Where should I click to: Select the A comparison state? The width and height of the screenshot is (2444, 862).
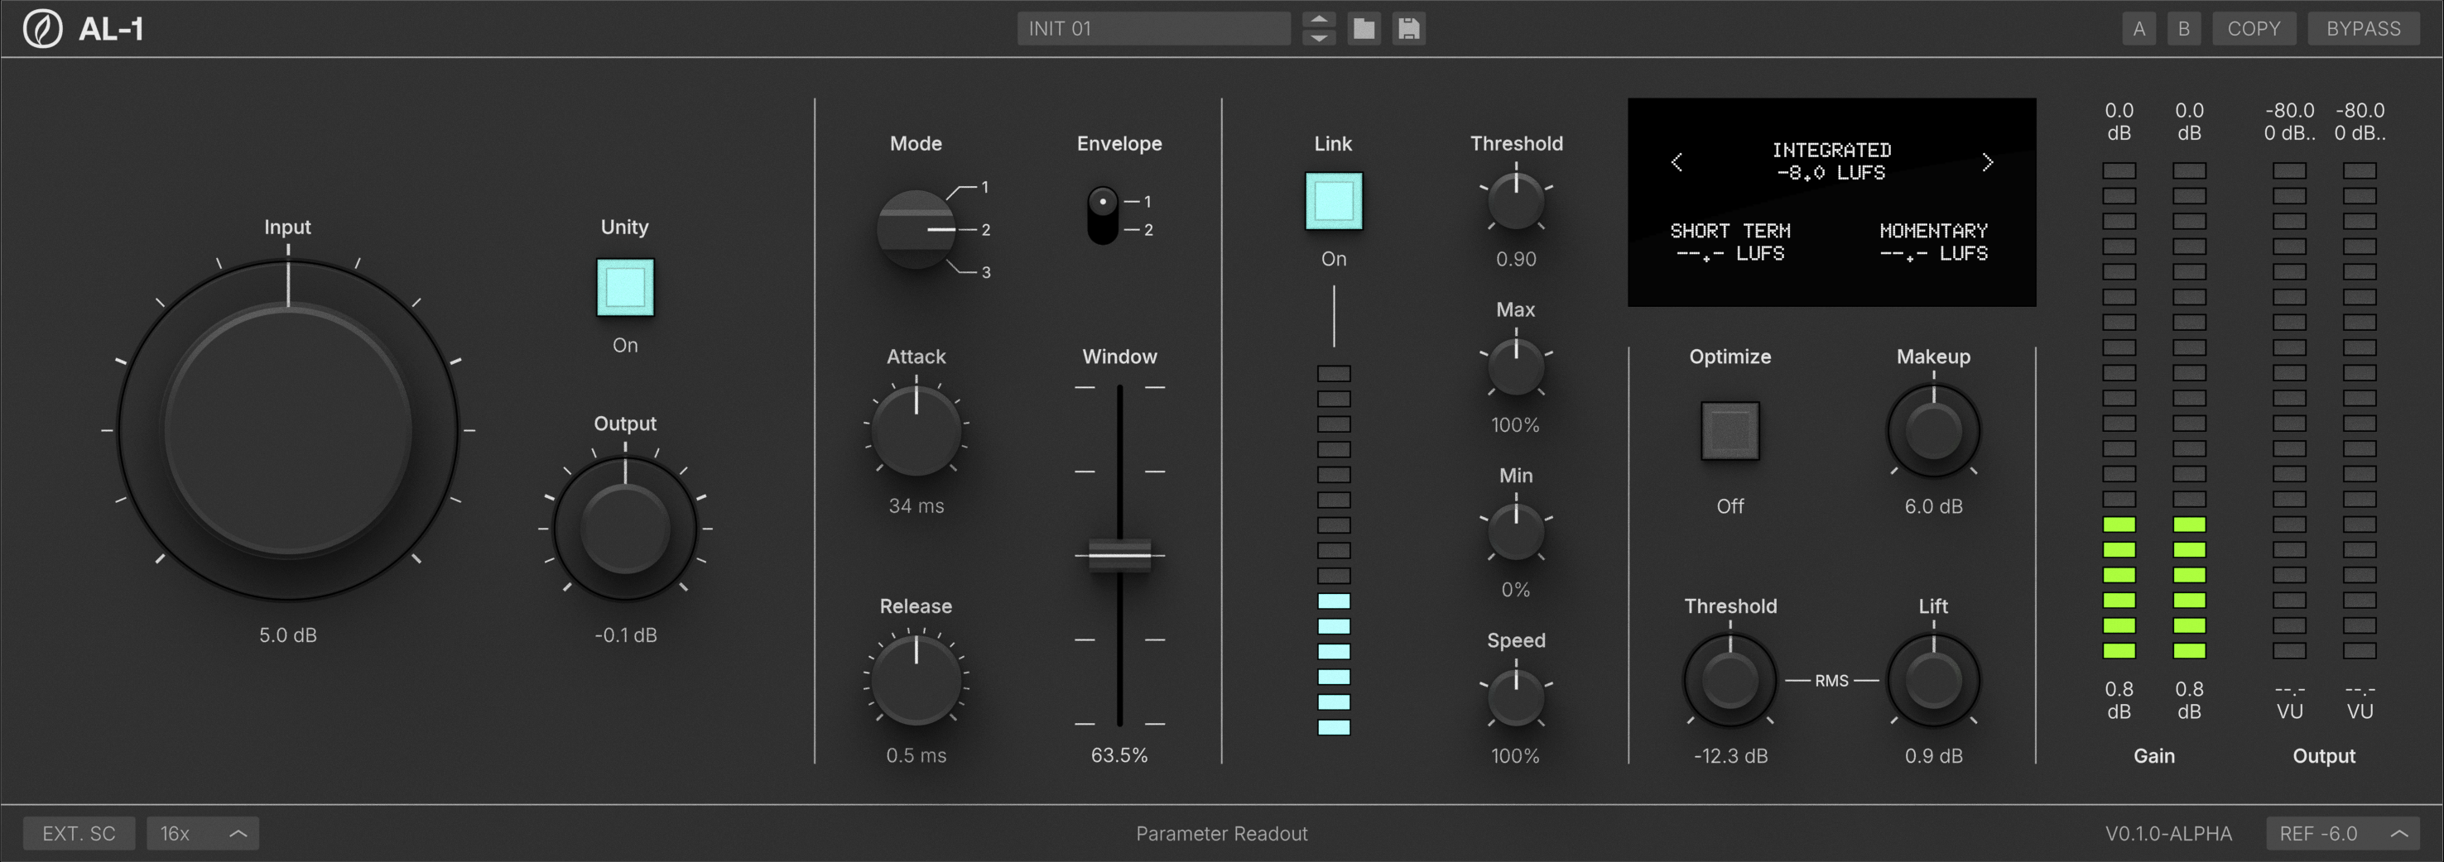(x=2138, y=28)
